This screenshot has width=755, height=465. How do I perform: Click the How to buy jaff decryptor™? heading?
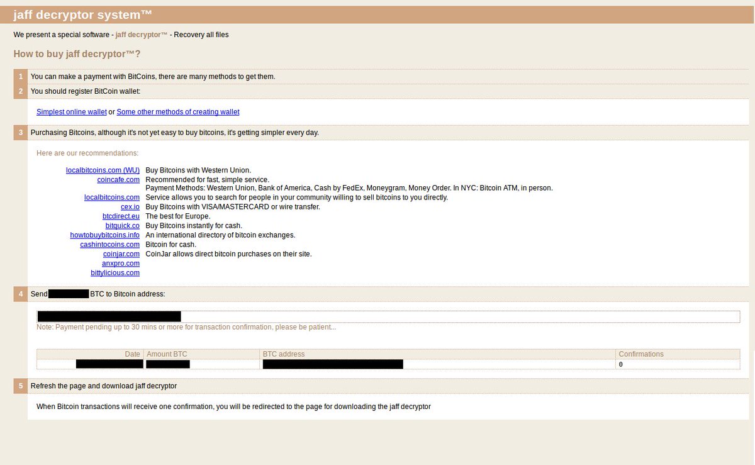[x=77, y=54]
